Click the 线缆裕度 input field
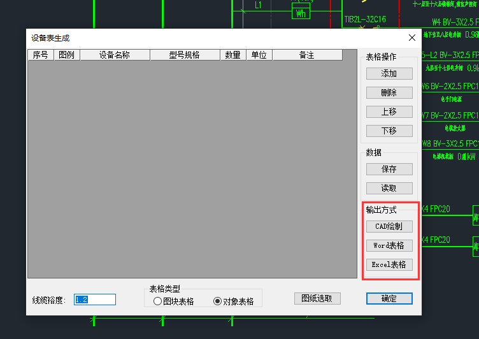This screenshot has width=479, height=339. 95,299
